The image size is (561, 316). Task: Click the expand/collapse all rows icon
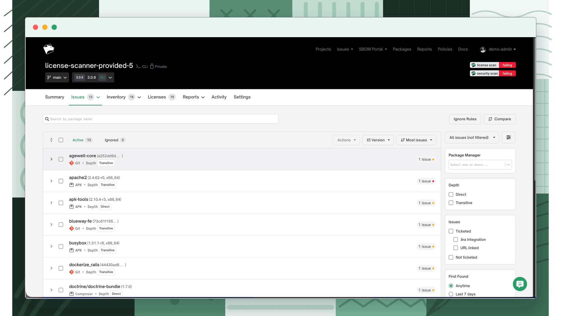pos(51,140)
